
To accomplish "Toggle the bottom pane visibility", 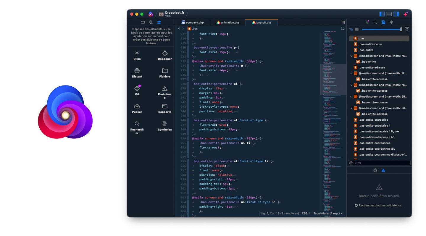I will [x=389, y=14].
